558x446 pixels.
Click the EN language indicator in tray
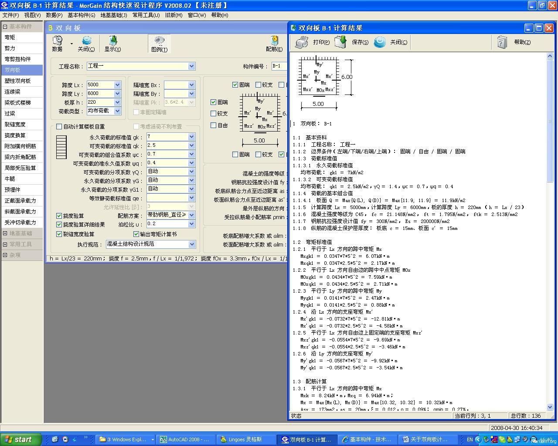point(470,439)
